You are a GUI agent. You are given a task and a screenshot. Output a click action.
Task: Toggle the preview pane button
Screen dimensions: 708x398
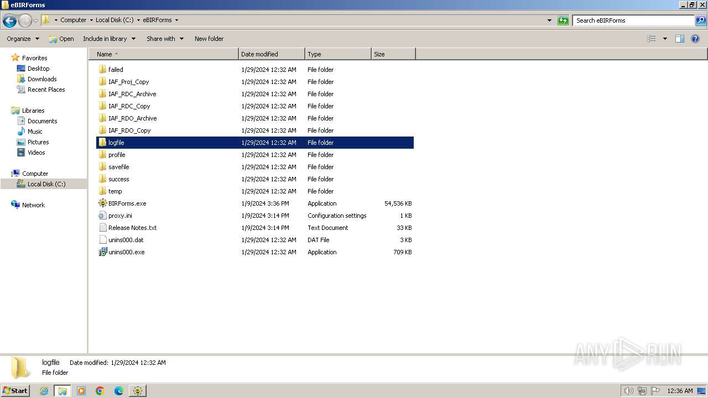[x=680, y=39]
